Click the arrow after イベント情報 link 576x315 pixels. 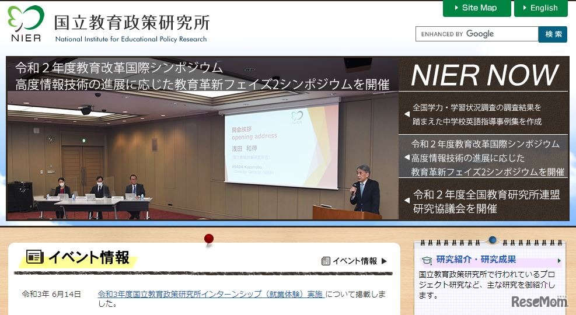pos(384,261)
